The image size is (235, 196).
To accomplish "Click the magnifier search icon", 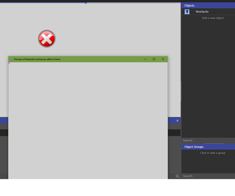I will coord(177,176).
